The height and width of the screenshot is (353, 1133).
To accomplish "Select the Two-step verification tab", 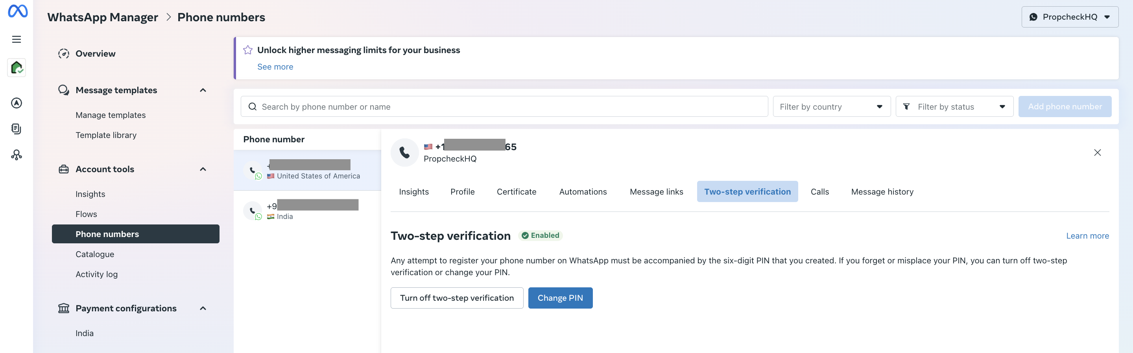I will click(x=747, y=192).
